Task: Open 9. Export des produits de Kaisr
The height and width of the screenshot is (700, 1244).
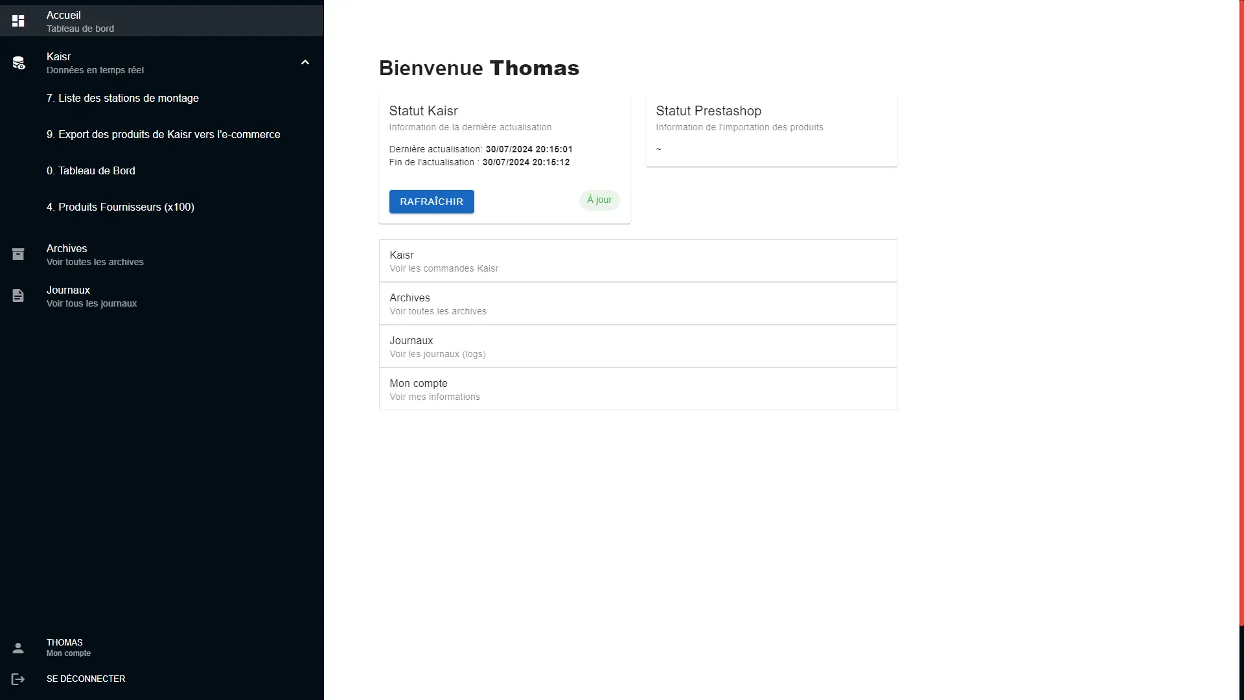Action: (x=162, y=135)
